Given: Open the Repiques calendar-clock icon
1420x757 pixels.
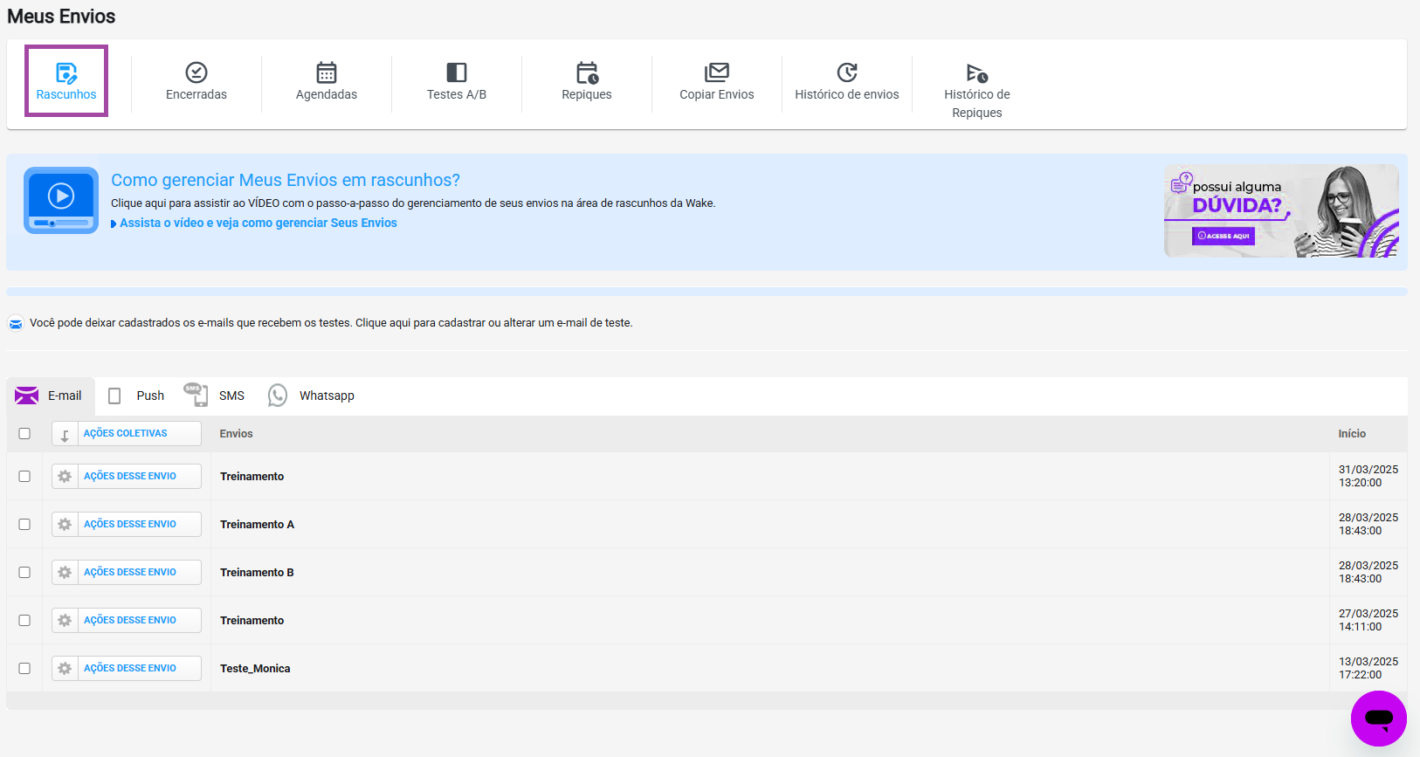Looking at the screenshot, I should pyautogui.click(x=587, y=72).
